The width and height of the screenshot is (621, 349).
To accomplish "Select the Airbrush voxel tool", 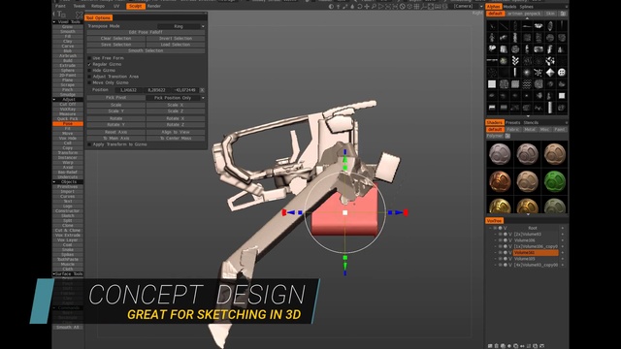I will click(x=68, y=56).
